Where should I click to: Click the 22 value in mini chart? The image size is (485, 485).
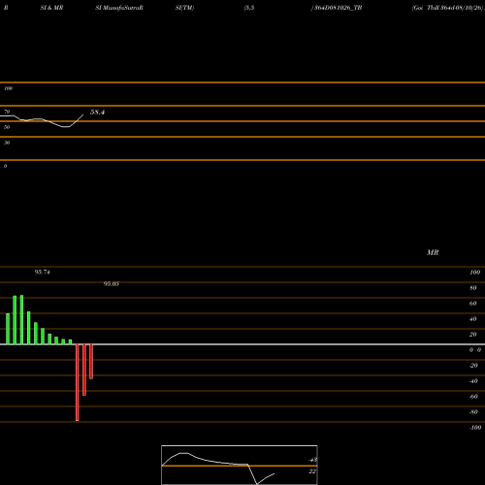pos(312,471)
